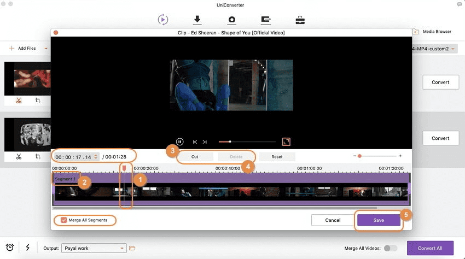Screen dimensions: 465x259
Task: Jump to next frame in preview
Action: [205, 142]
